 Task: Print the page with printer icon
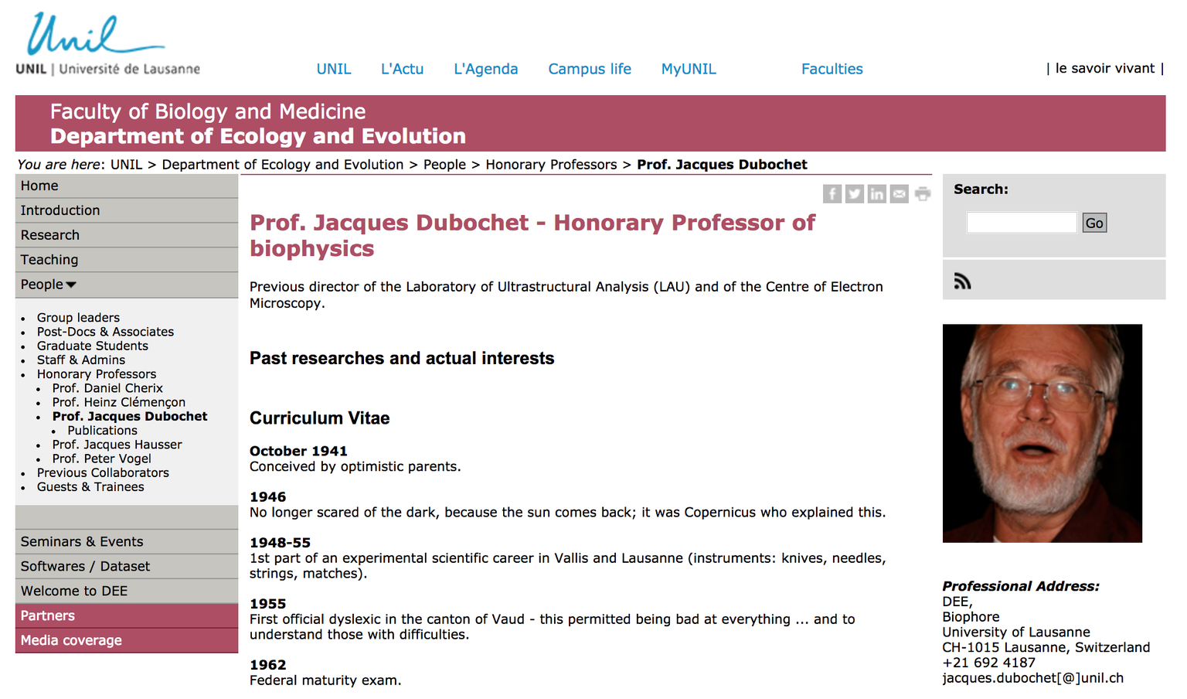922,194
